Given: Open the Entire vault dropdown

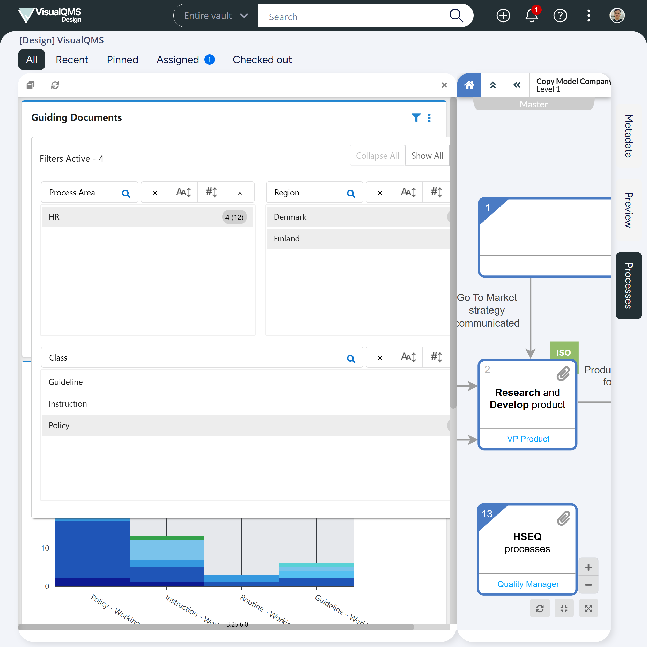Looking at the screenshot, I should click(x=216, y=16).
